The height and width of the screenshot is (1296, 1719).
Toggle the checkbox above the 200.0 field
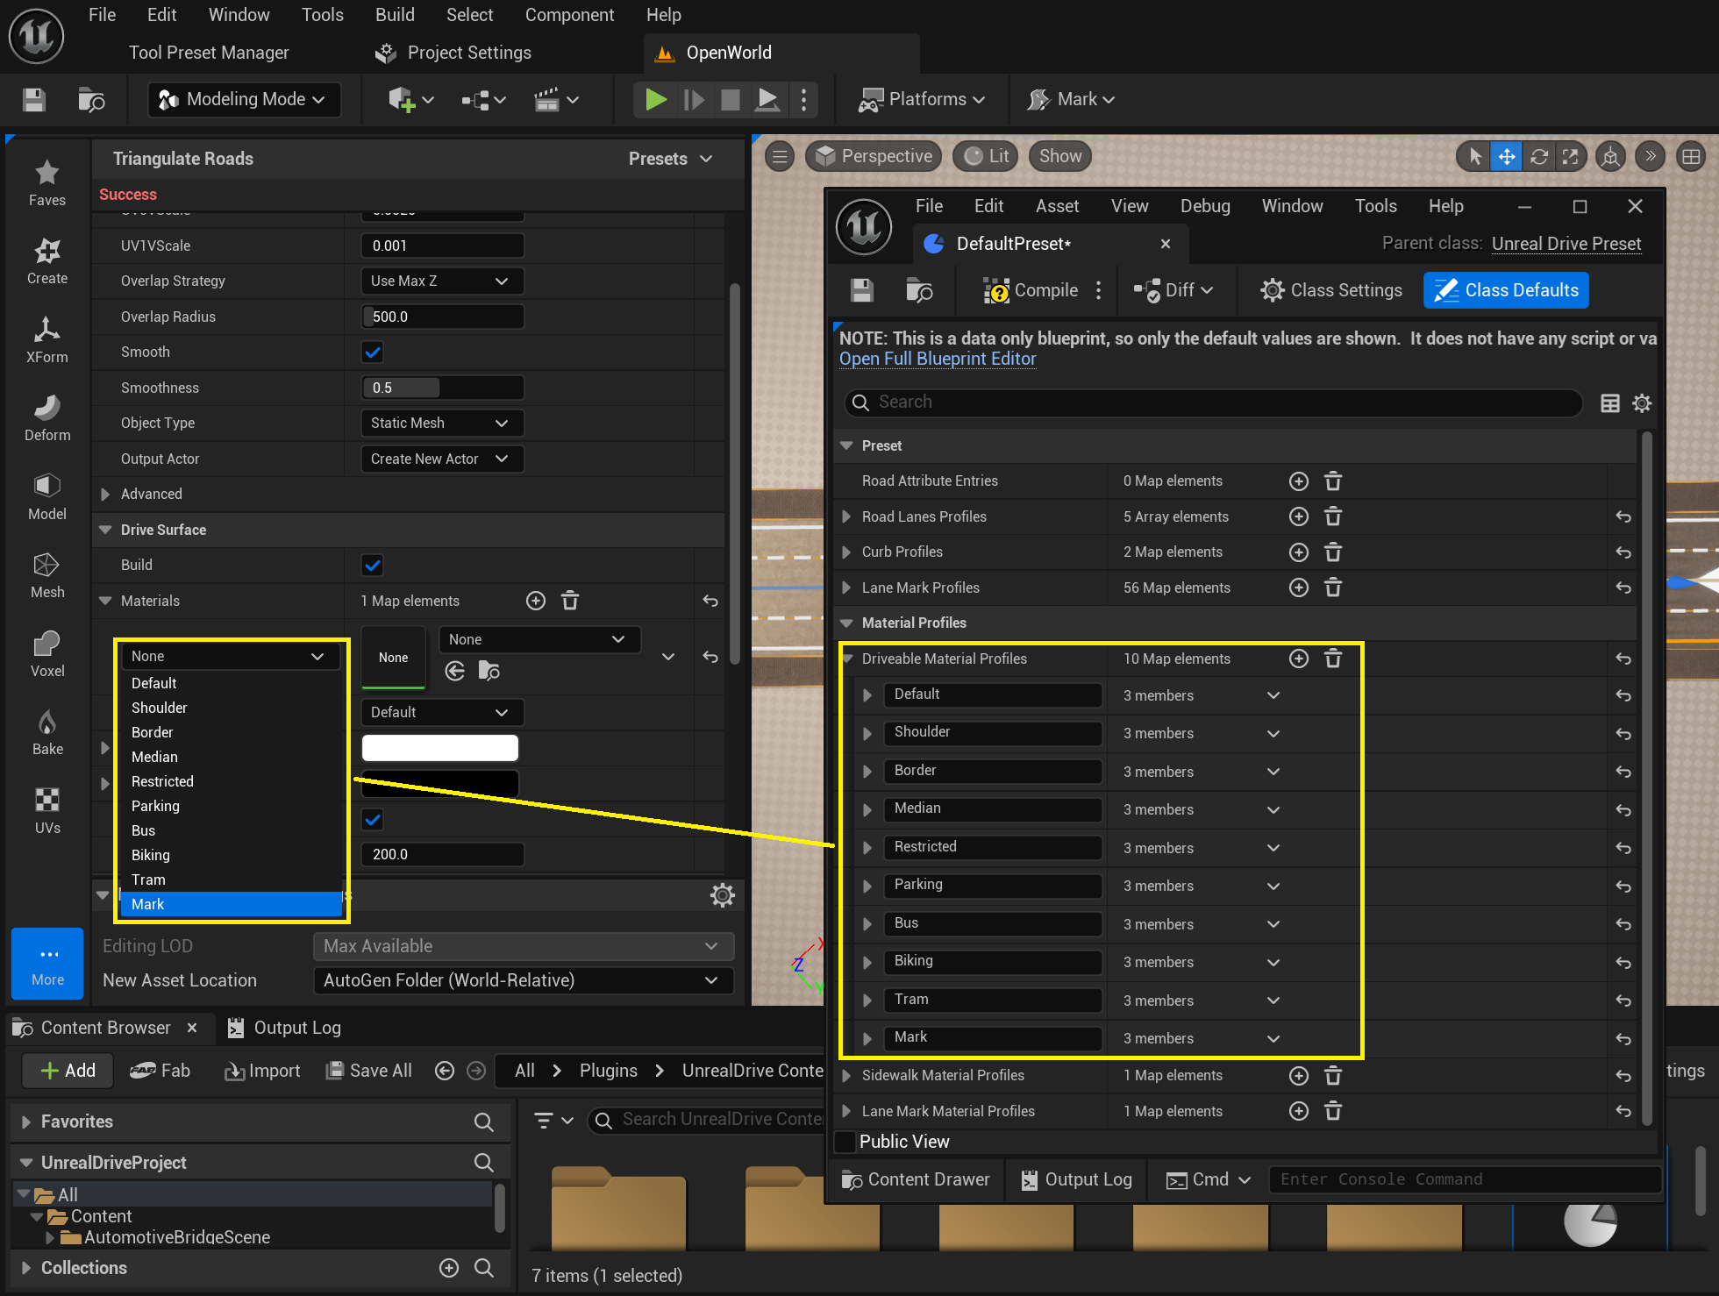pyautogui.click(x=373, y=820)
